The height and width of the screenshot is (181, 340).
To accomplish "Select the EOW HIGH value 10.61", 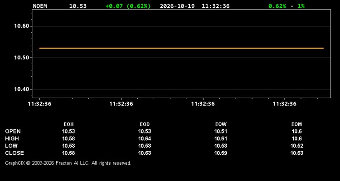I will point(221,138).
